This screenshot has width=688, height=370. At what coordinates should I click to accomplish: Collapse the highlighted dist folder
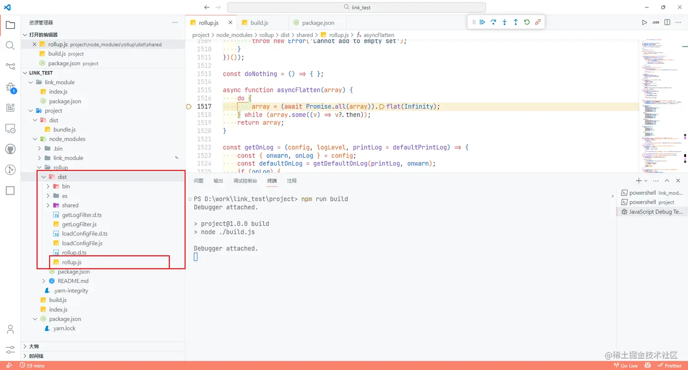tap(44, 177)
